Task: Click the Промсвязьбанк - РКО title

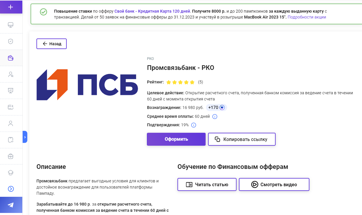Action: [x=181, y=68]
